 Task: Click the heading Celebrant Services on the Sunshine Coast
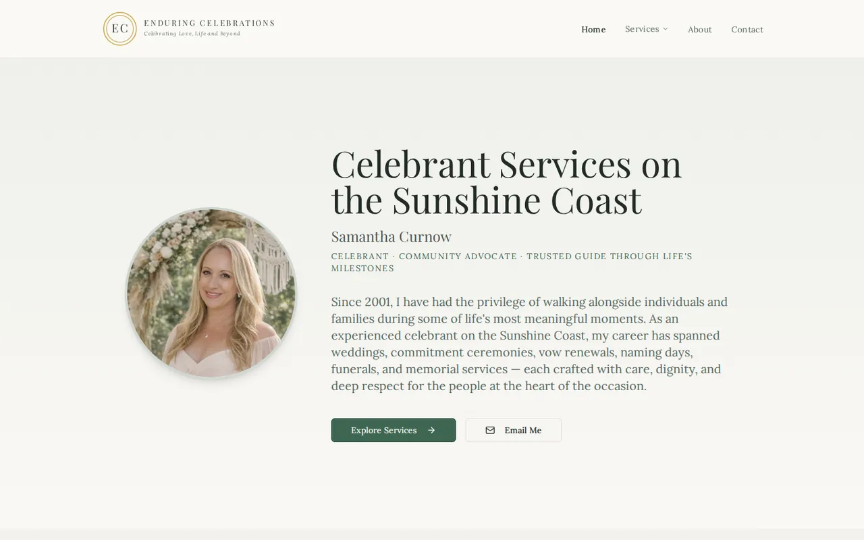[507, 182]
